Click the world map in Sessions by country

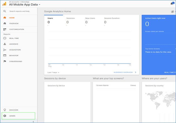tap(160, 100)
